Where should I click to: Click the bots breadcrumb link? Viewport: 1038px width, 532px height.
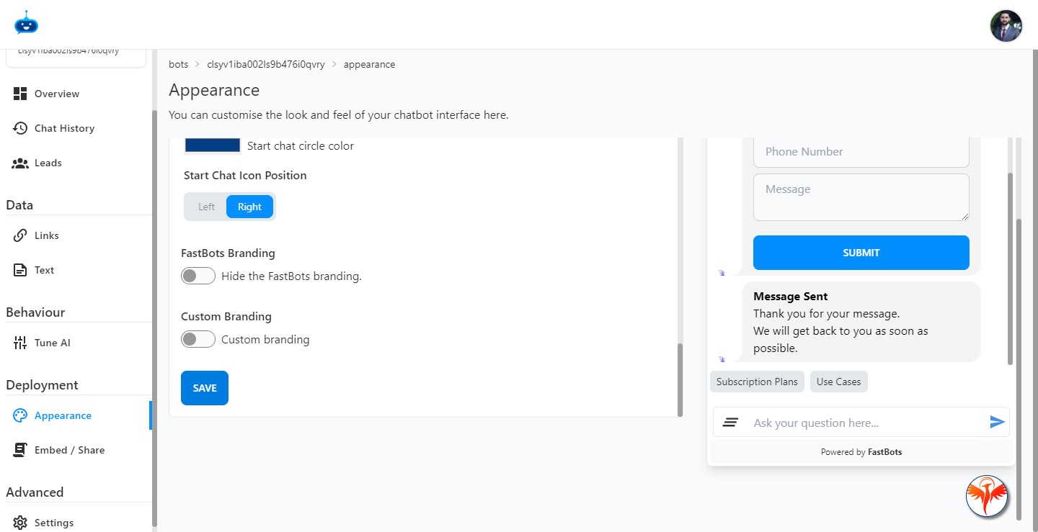coord(178,64)
